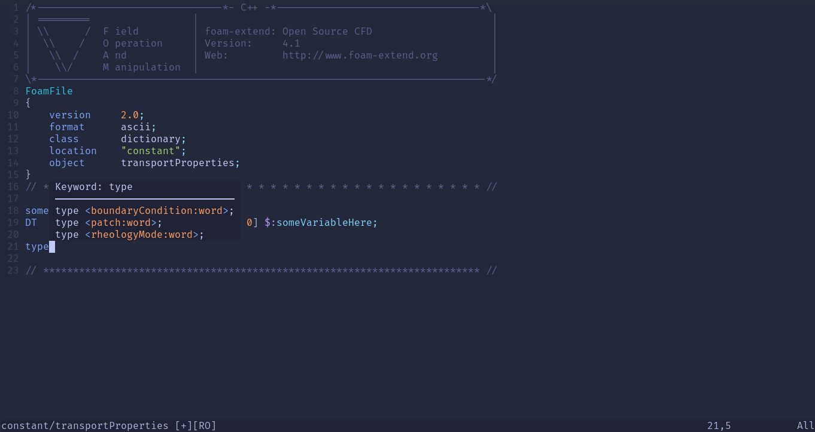Click the "constant" location string

(150, 151)
